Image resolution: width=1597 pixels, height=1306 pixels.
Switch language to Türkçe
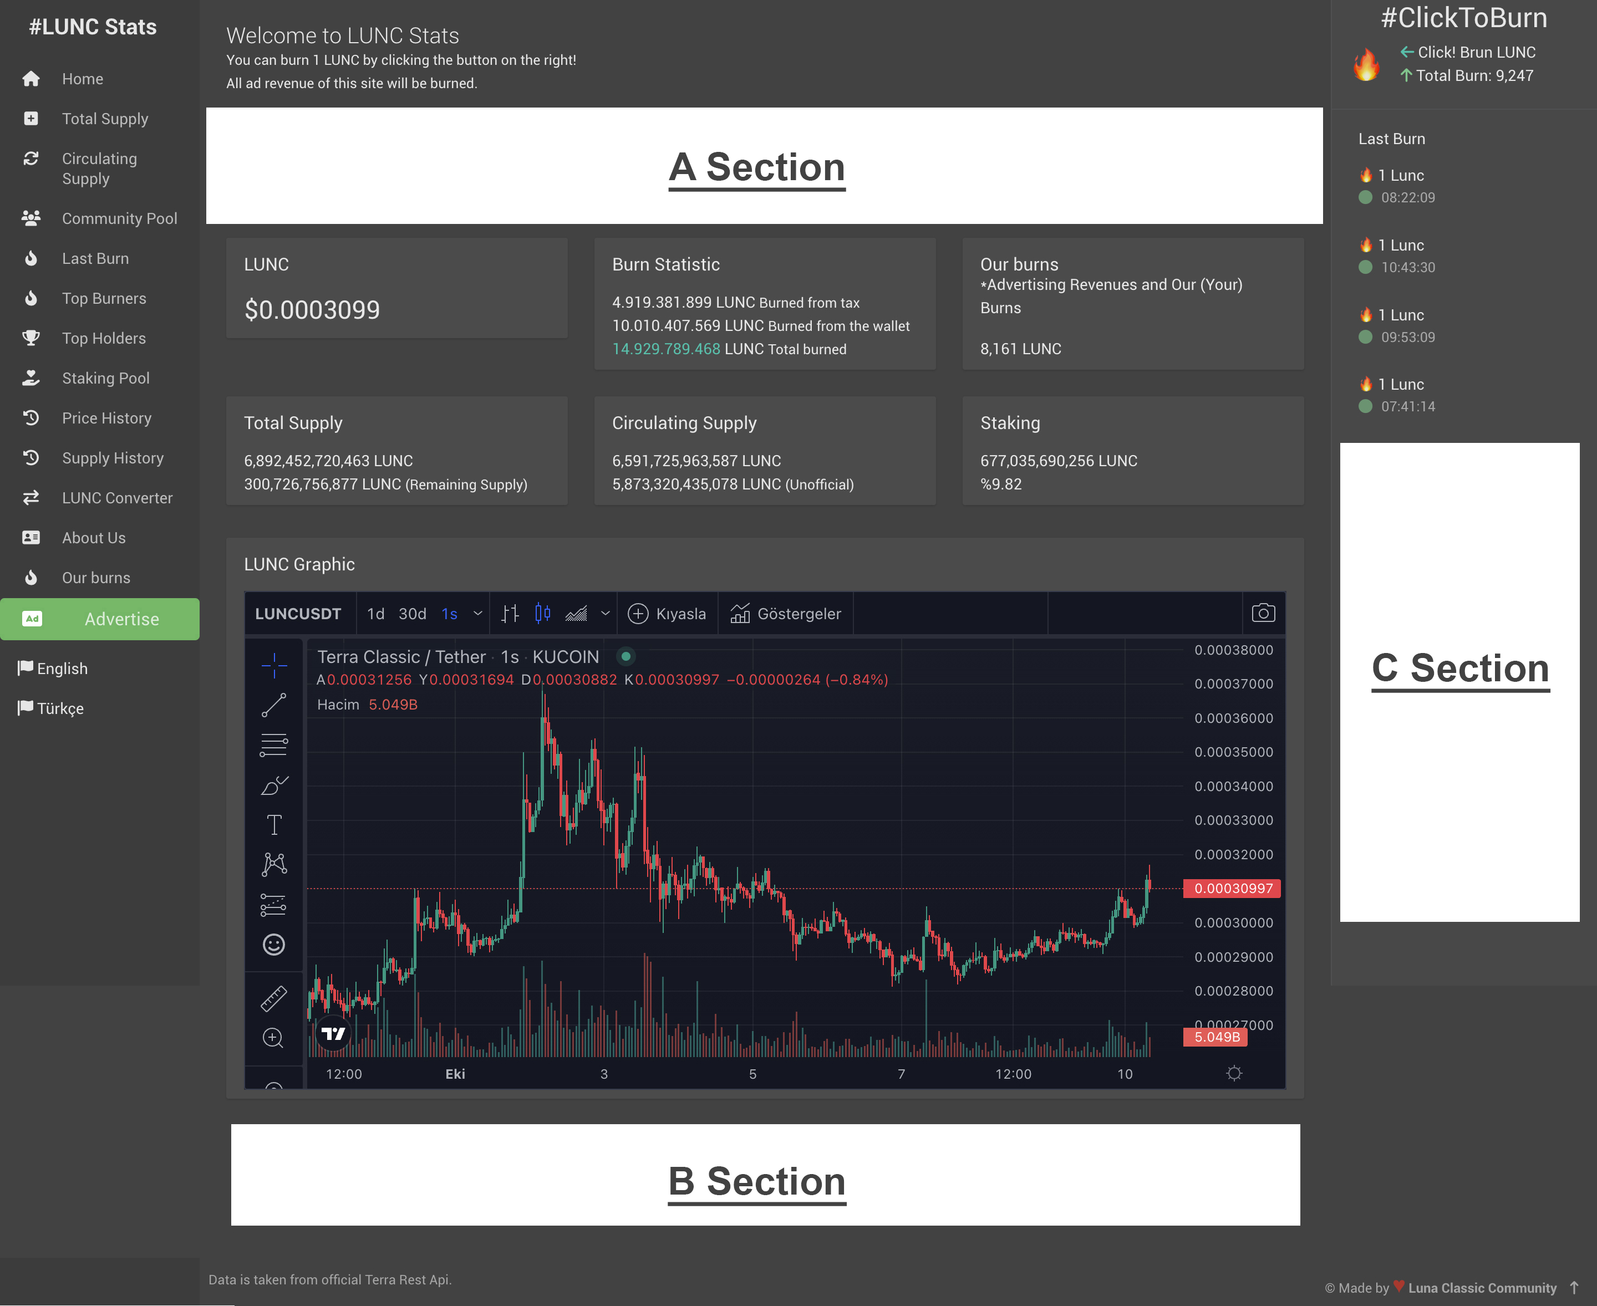click(50, 708)
